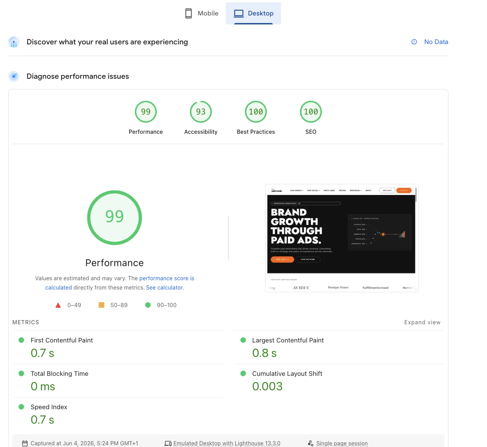Click the orange square 50–89 legend icon
The width and height of the screenshot is (487, 447).
(x=101, y=305)
